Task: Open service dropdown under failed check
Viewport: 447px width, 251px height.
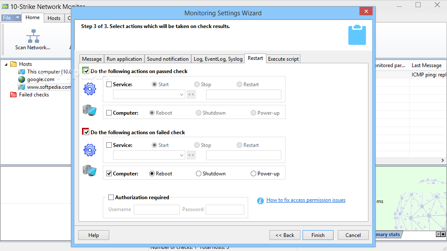Action: coord(181,155)
